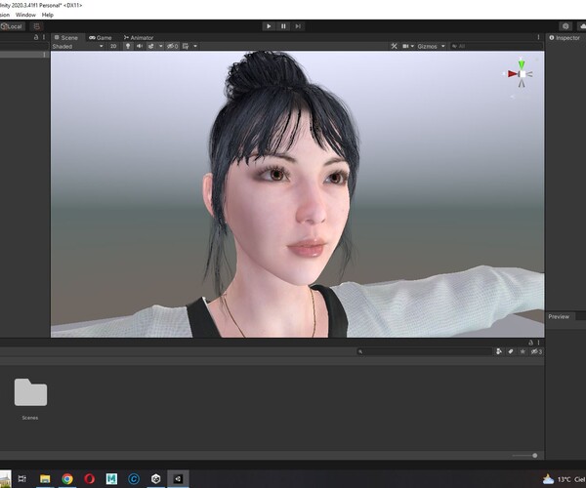Toggle hidden packages visibility in Project panel
The height and width of the screenshot is (488, 586).
pyautogui.click(x=536, y=351)
